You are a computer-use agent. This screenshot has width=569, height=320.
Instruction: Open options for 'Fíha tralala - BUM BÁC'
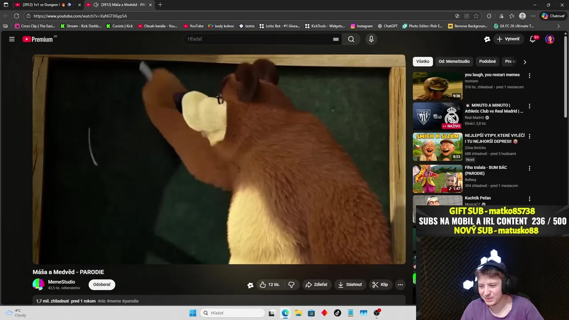coord(529,168)
